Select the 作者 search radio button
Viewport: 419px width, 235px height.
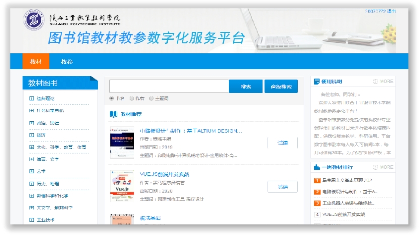click(x=132, y=99)
